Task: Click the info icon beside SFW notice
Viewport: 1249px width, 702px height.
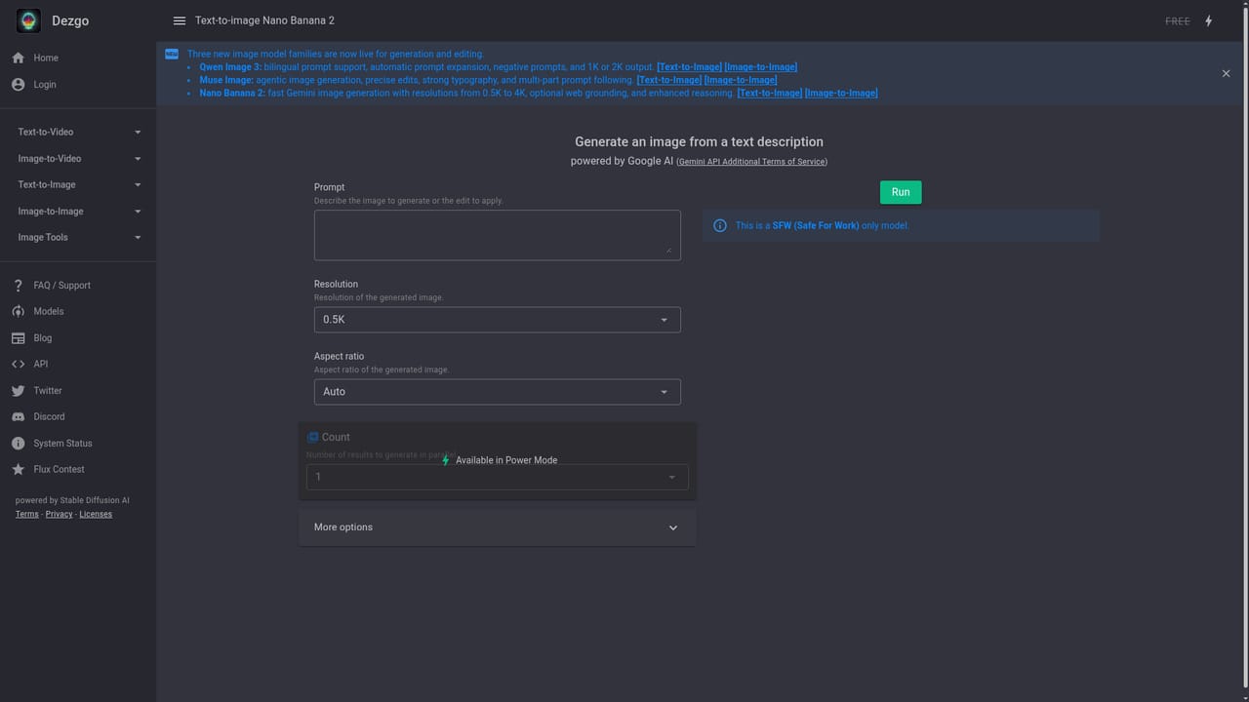Action: pyautogui.click(x=720, y=226)
